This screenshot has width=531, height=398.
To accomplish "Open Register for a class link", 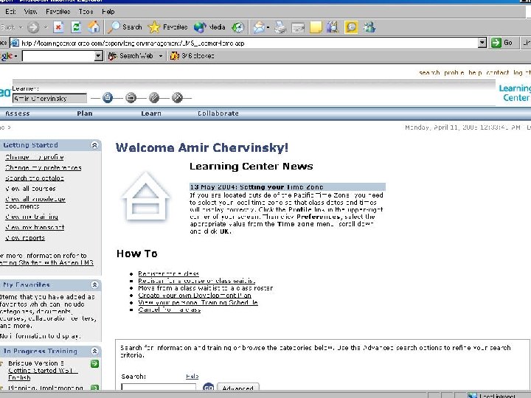I will [x=168, y=273].
